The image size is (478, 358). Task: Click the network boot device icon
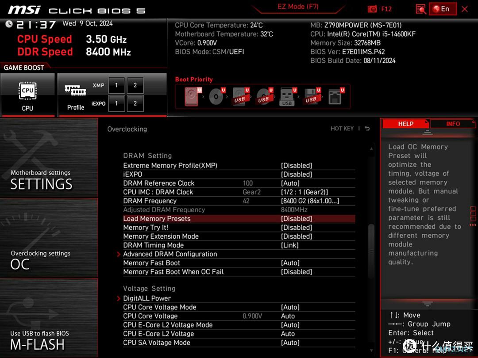(336, 96)
